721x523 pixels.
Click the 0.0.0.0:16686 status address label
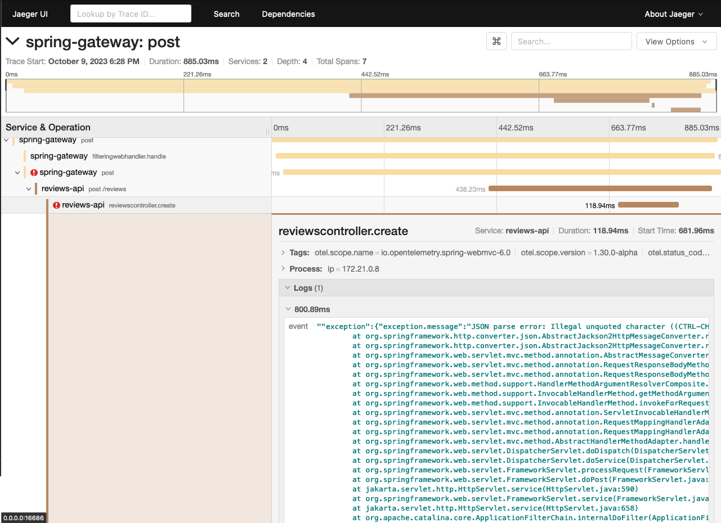pyautogui.click(x=23, y=518)
